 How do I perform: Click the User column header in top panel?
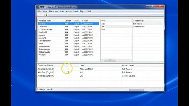point(116,21)
